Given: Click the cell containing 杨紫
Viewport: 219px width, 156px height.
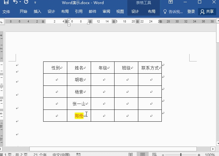Looking at the screenshot, I should click(79, 92).
